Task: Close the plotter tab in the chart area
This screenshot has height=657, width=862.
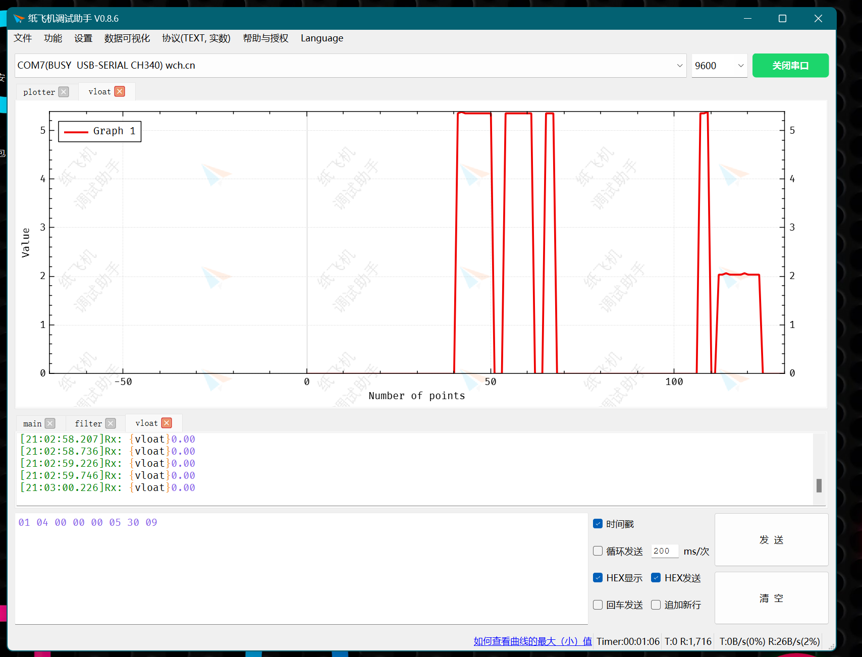Action: pyautogui.click(x=64, y=92)
